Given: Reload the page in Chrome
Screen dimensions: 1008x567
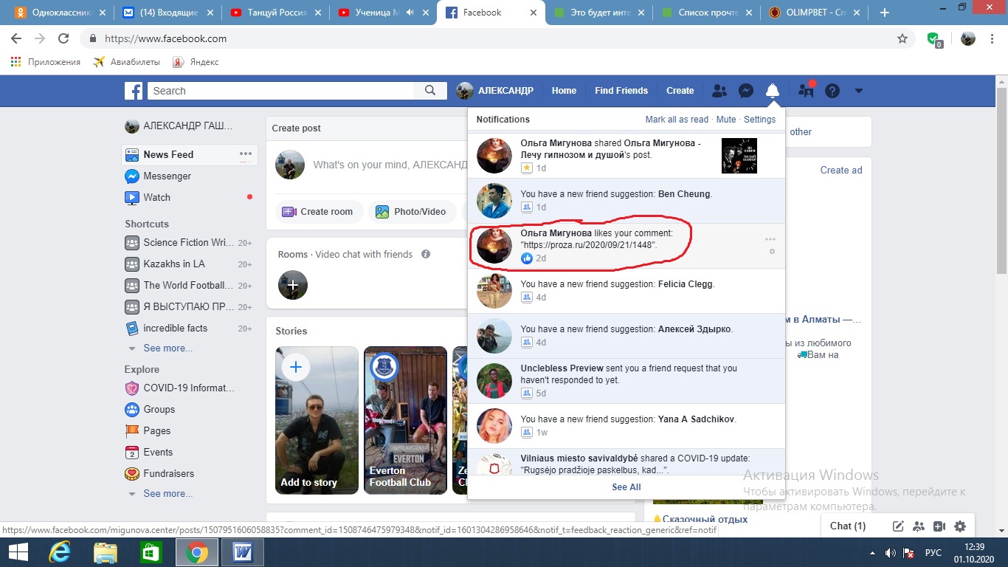Looking at the screenshot, I should (x=63, y=38).
